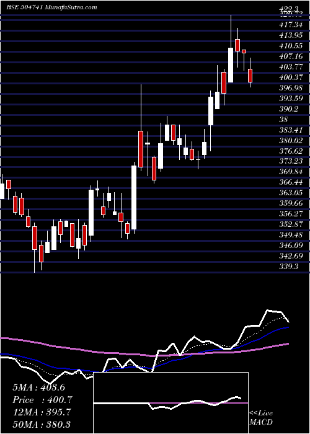Select the 417.34 price axis label
The height and width of the screenshot is (434, 310).
tap(291, 25)
